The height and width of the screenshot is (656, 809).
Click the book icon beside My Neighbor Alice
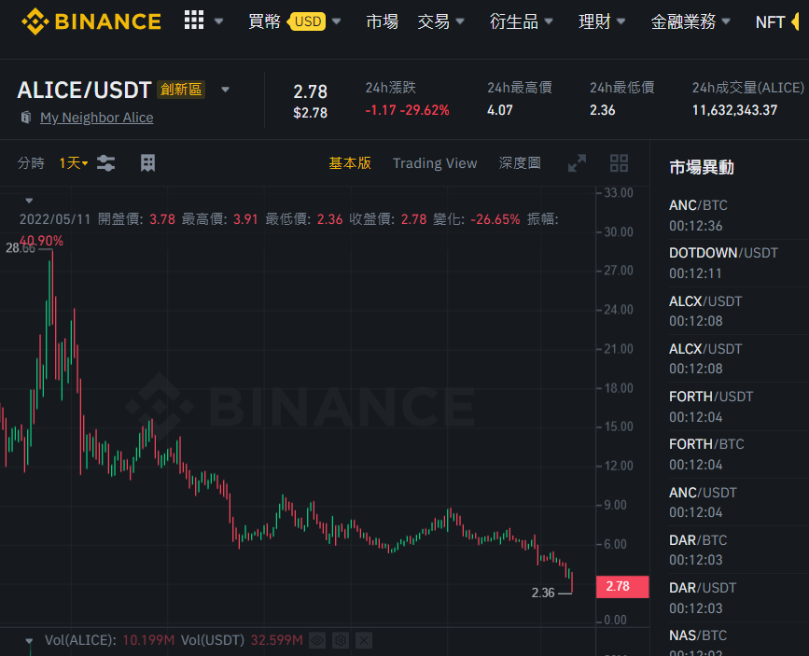click(26, 118)
